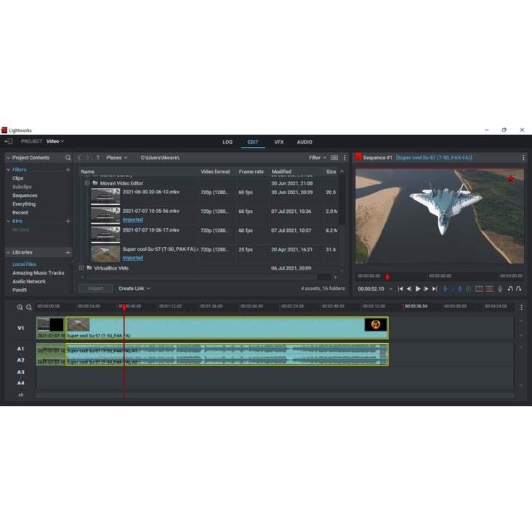The width and height of the screenshot is (532, 532).
Task: Click the microphone voice-over icon
Action: (x=500, y=289)
